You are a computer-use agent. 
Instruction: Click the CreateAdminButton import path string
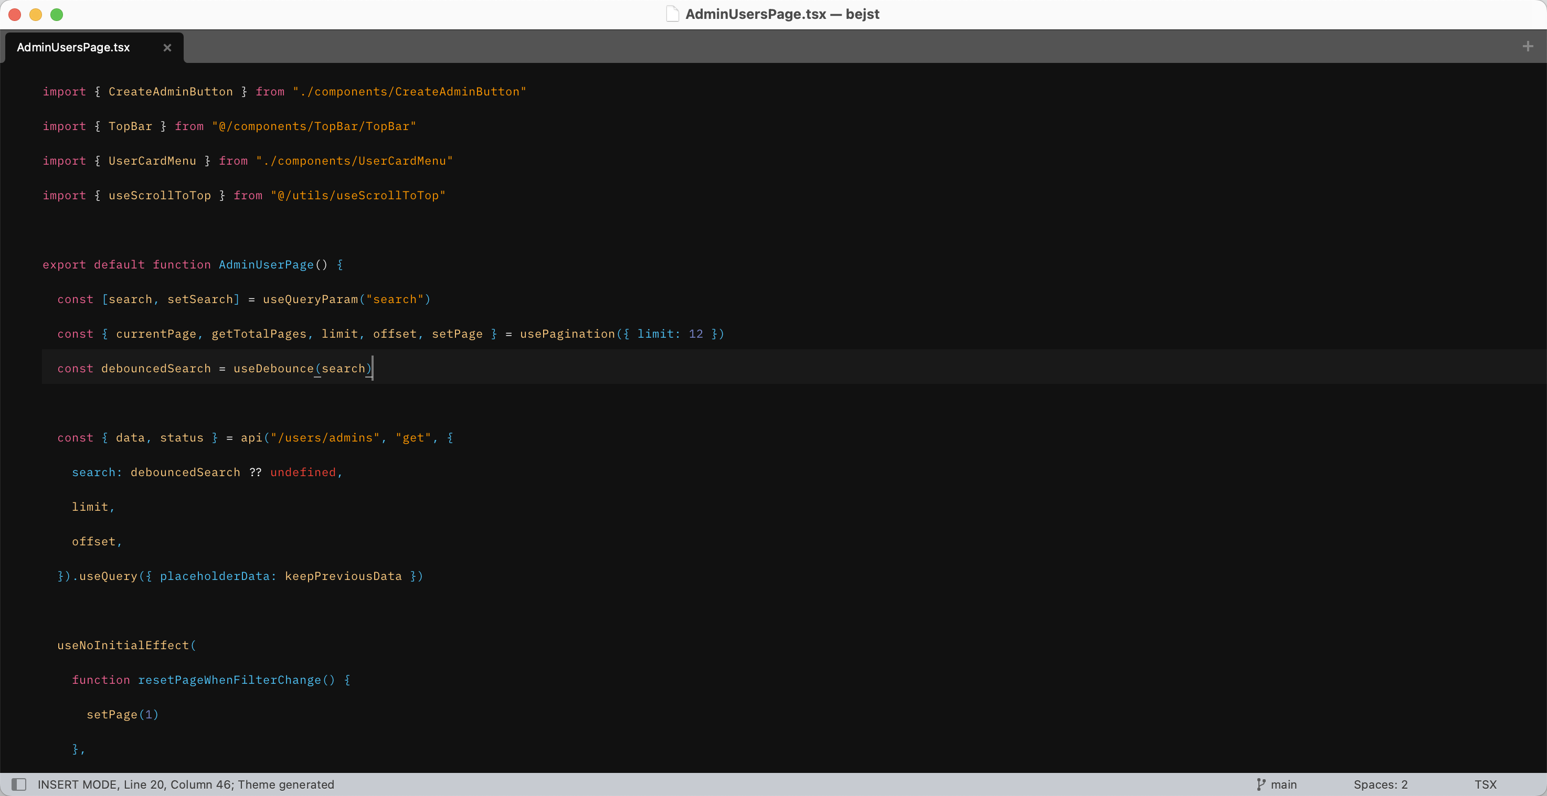click(x=409, y=91)
